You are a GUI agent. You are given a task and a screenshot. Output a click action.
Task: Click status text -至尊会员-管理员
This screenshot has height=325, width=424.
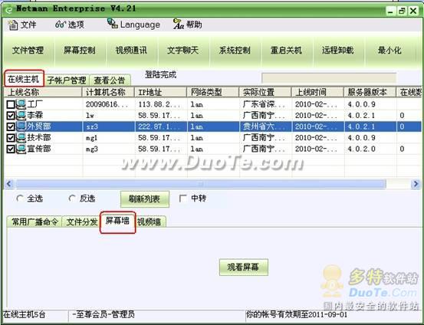tap(104, 314)
